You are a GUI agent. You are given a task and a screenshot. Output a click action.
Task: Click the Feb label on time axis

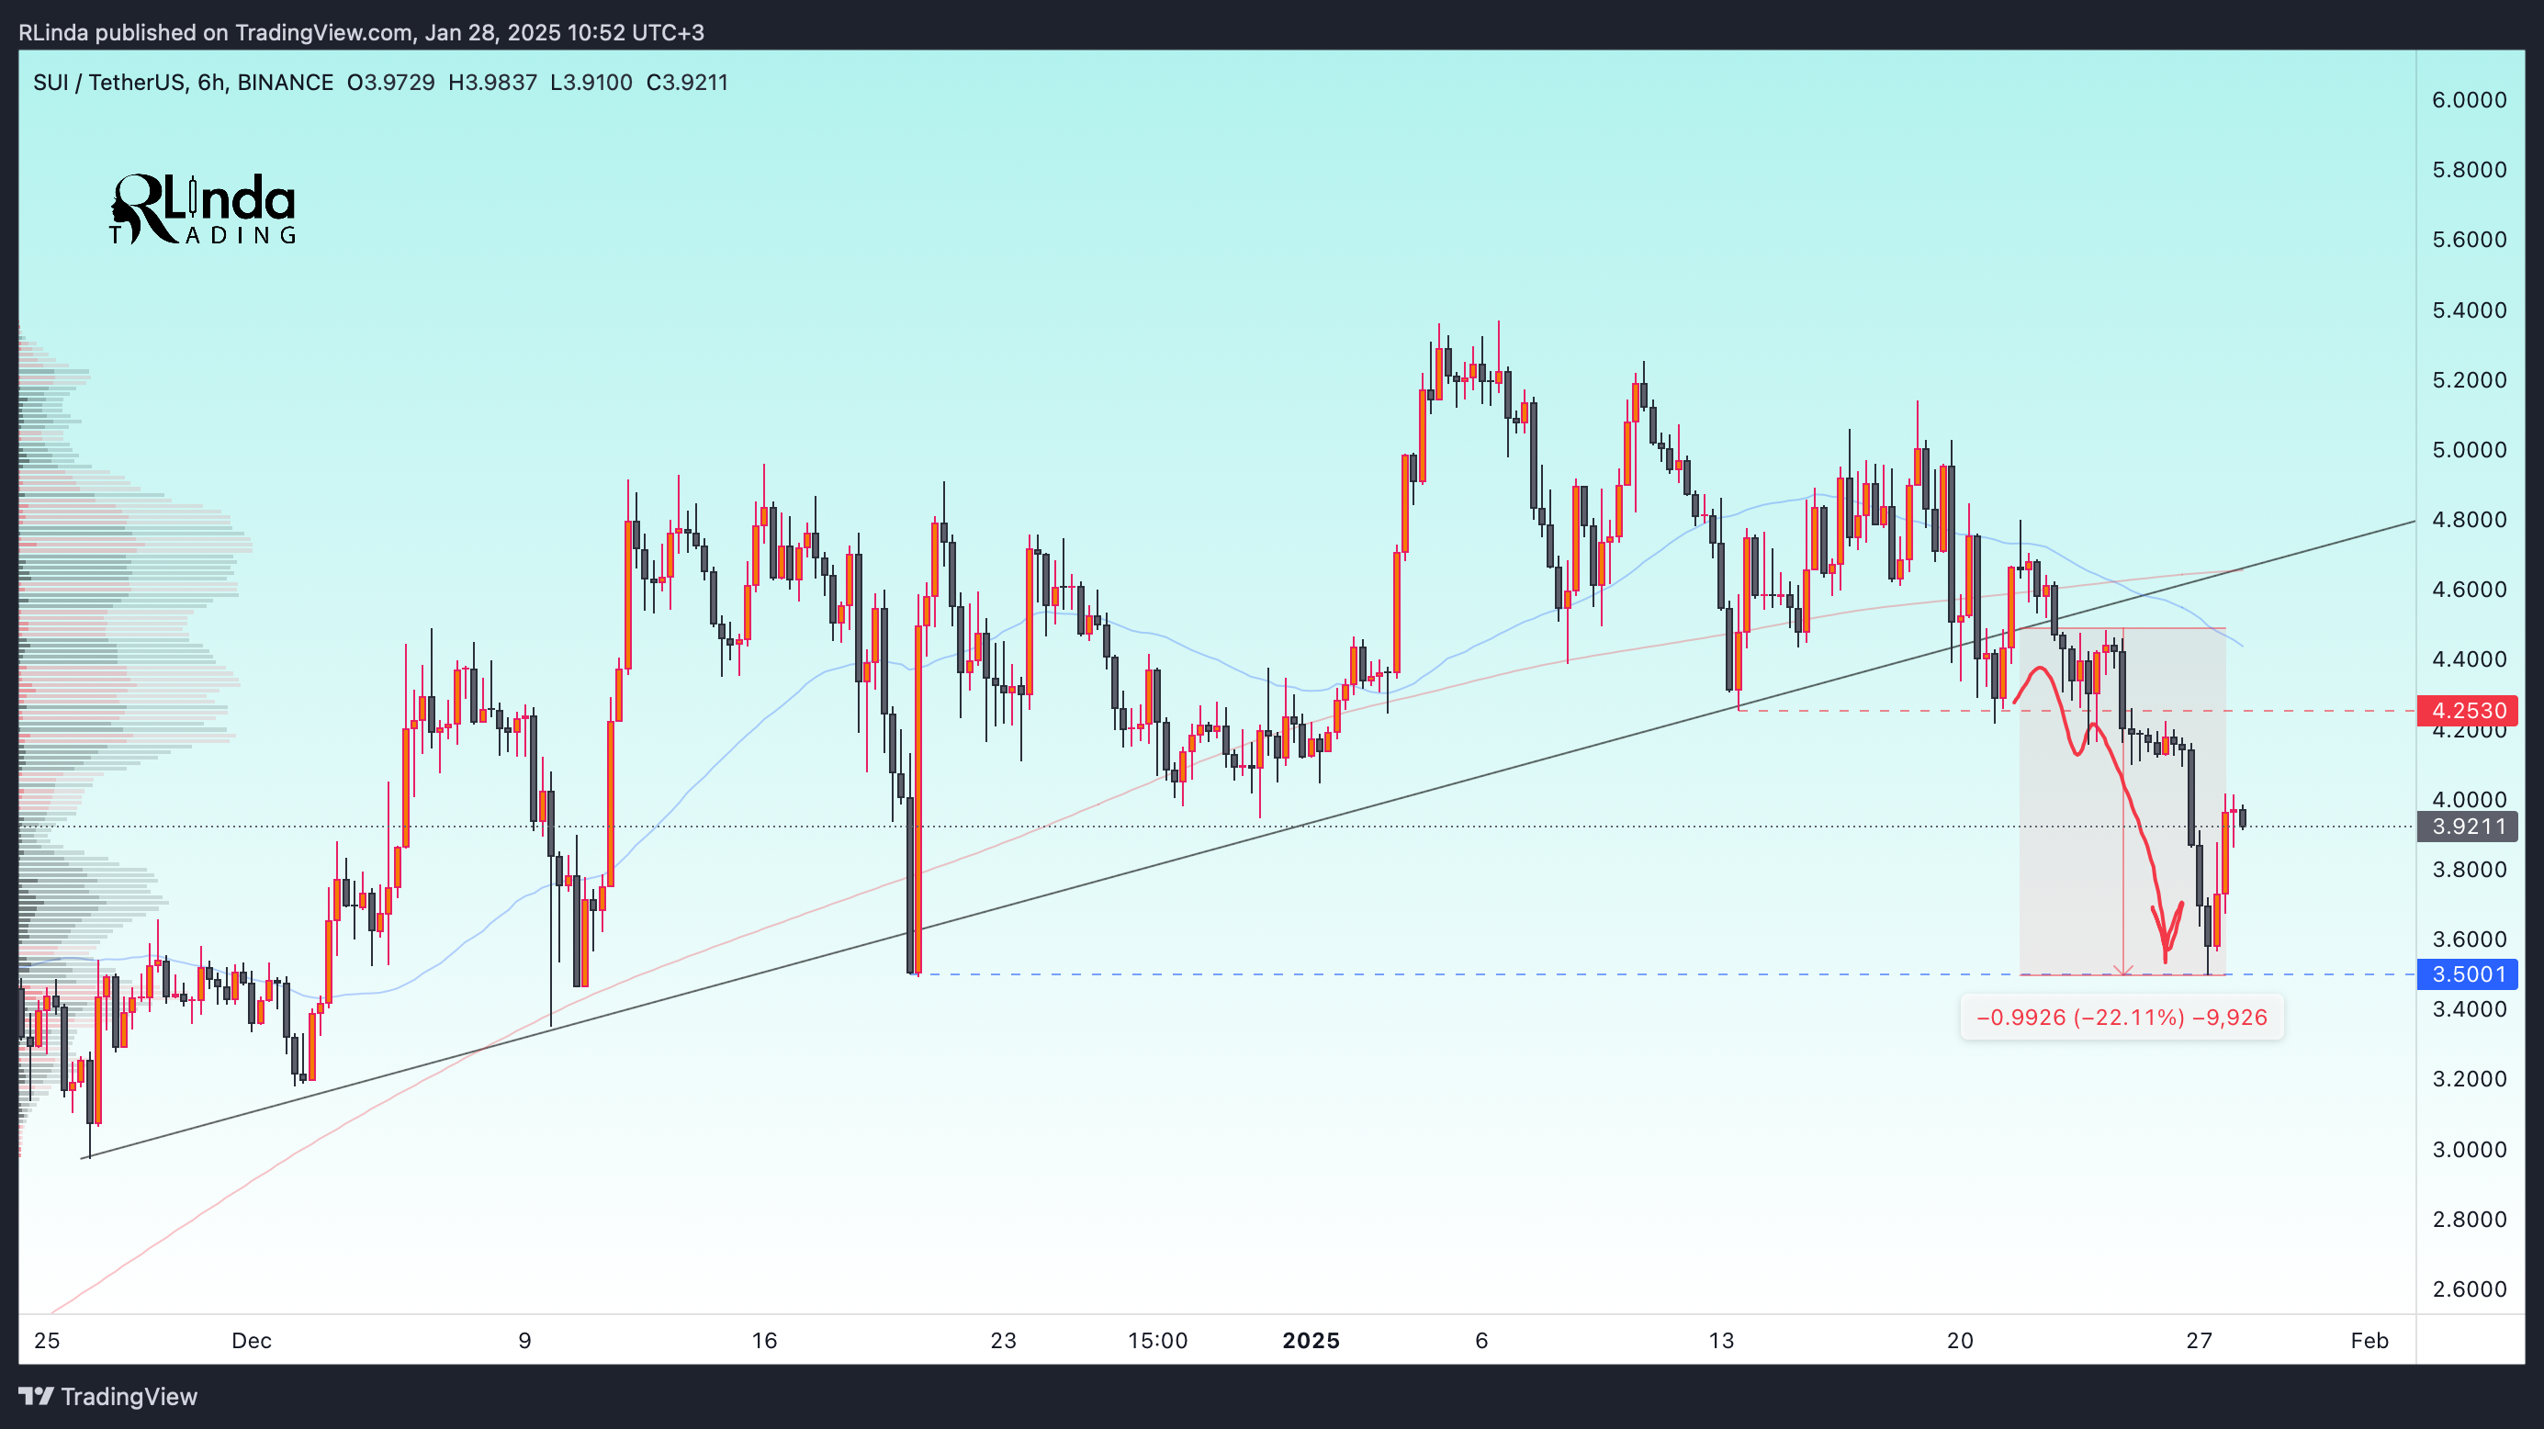click(2370, 1340)
